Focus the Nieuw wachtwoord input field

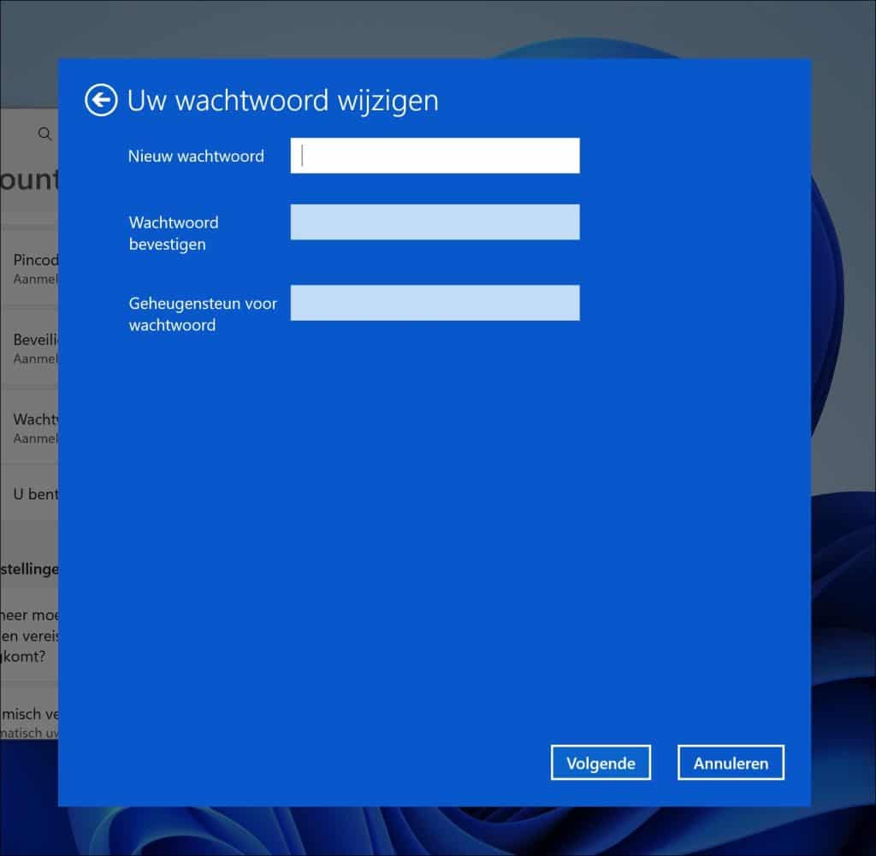click(435, 156)
